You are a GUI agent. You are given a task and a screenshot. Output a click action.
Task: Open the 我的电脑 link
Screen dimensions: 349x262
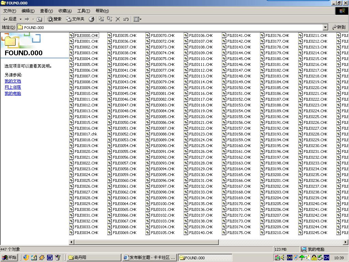(13, 93)
